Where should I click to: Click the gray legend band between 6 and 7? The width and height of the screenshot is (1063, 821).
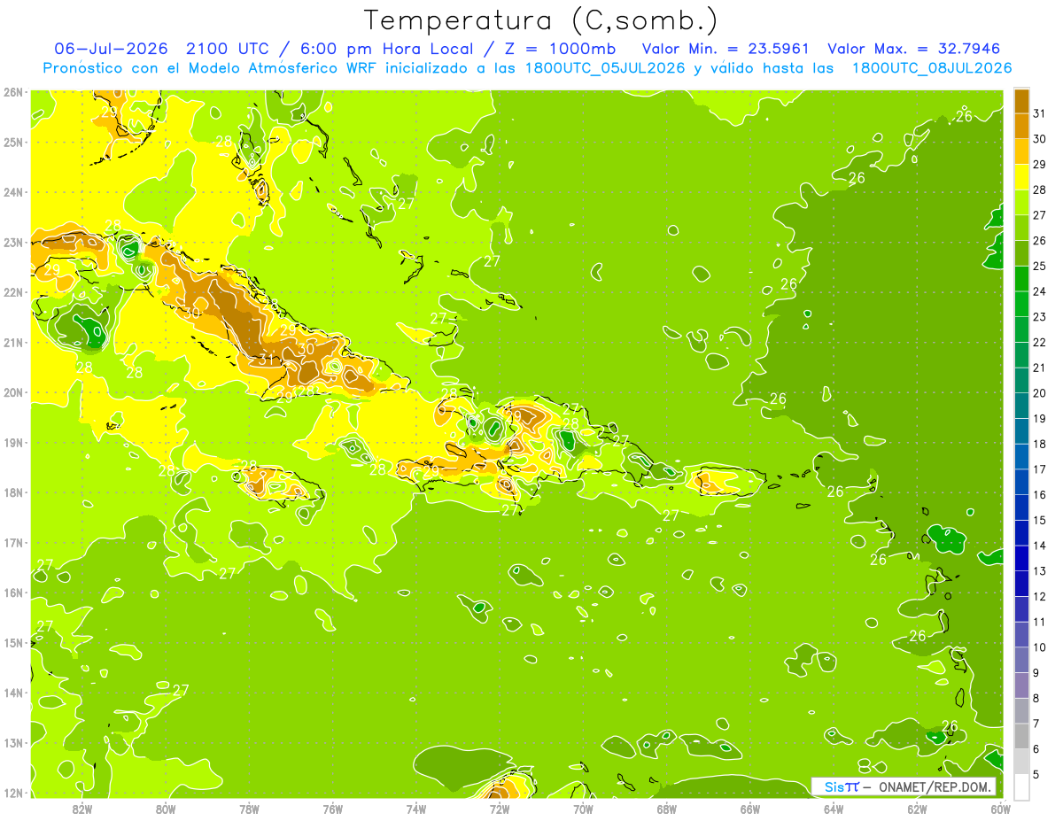tap(1021, 737)
